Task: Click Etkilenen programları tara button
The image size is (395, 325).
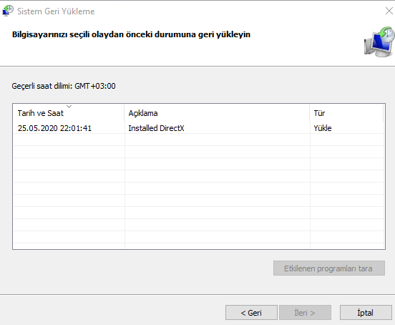Action: click(329, 268)
